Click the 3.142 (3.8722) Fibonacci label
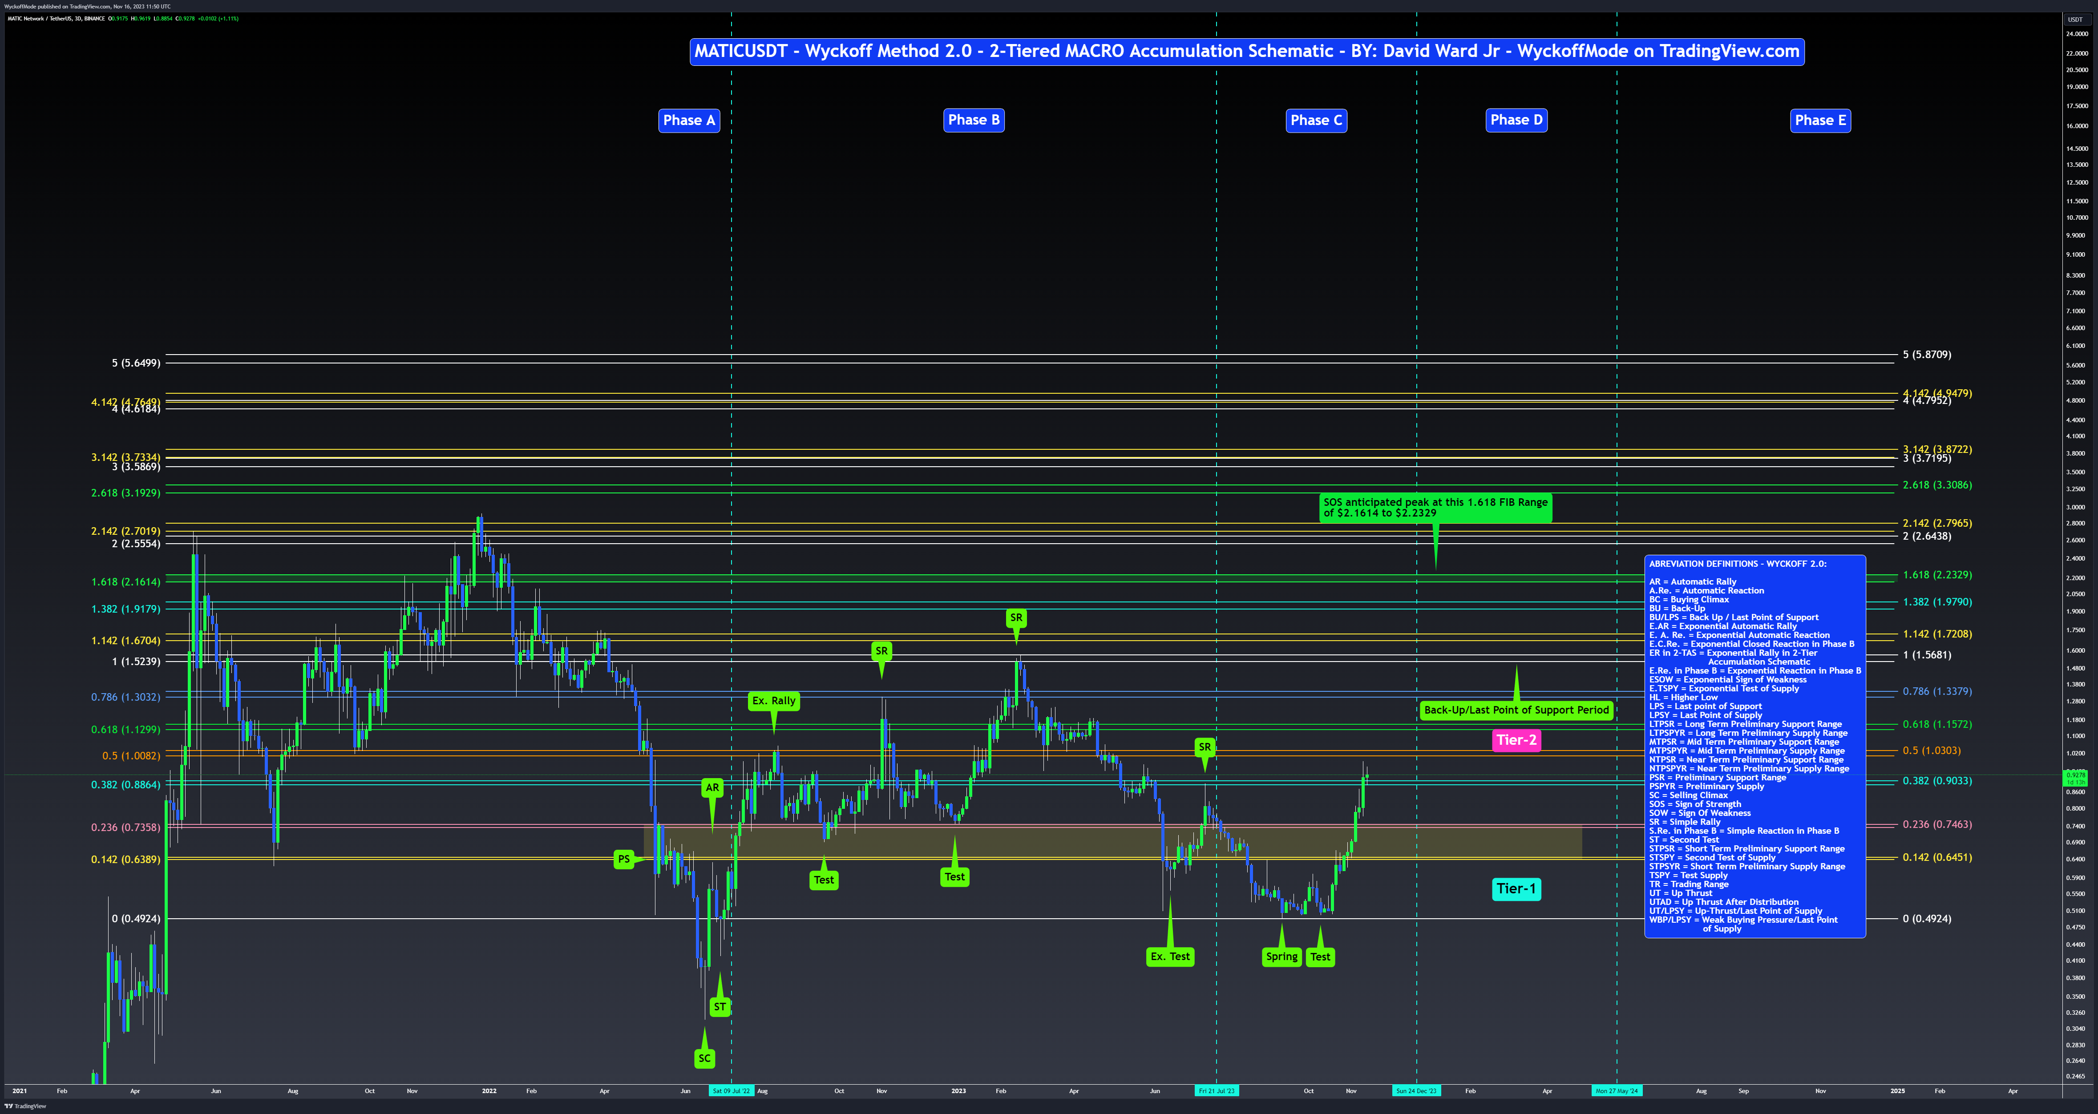 (x=1937, y=449)
